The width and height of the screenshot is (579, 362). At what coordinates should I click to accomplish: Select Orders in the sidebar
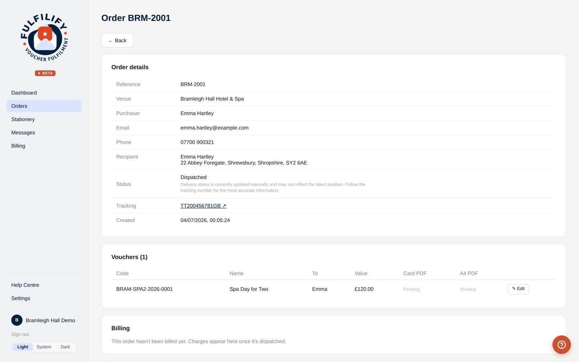pyautogui.click(x=44, y=106)
